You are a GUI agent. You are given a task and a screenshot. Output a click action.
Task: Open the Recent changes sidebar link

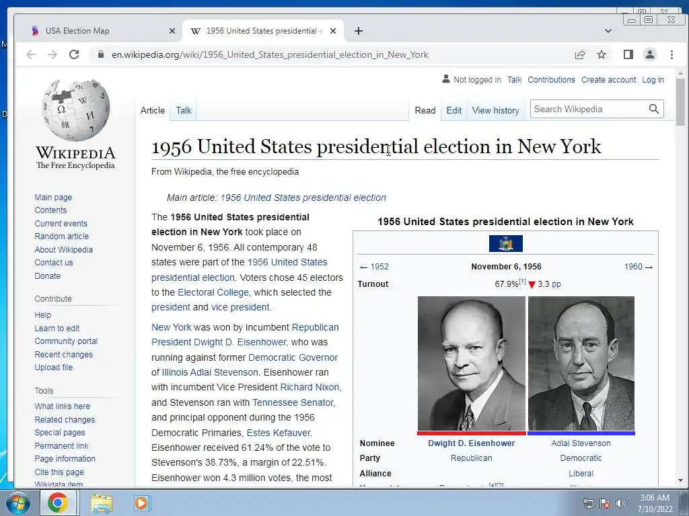pos(64,354)
